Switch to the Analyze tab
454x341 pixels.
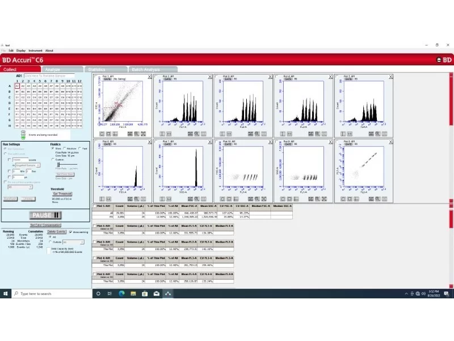pos(62,69)
